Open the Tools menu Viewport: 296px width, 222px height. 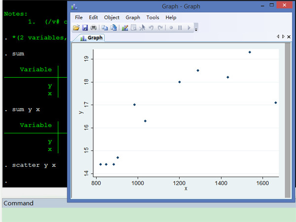click(152, 17)
